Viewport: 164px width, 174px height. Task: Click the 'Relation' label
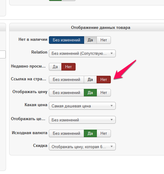[39, 52]
